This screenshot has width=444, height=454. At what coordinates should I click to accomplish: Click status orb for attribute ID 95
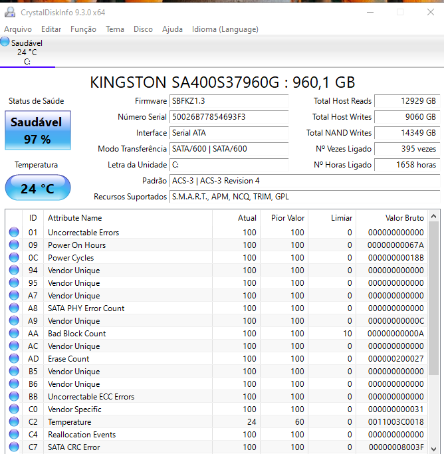[14, 283]
